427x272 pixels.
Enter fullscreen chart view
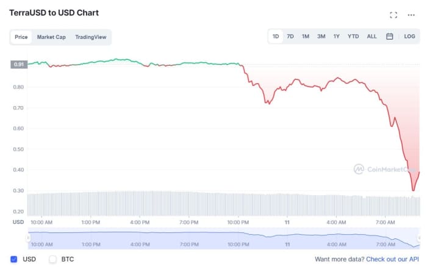[x=393, y=15]
